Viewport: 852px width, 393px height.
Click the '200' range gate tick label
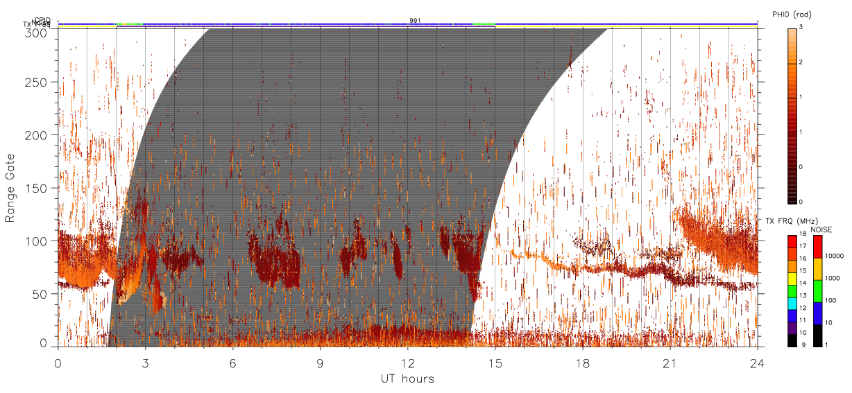click(37, 135)
